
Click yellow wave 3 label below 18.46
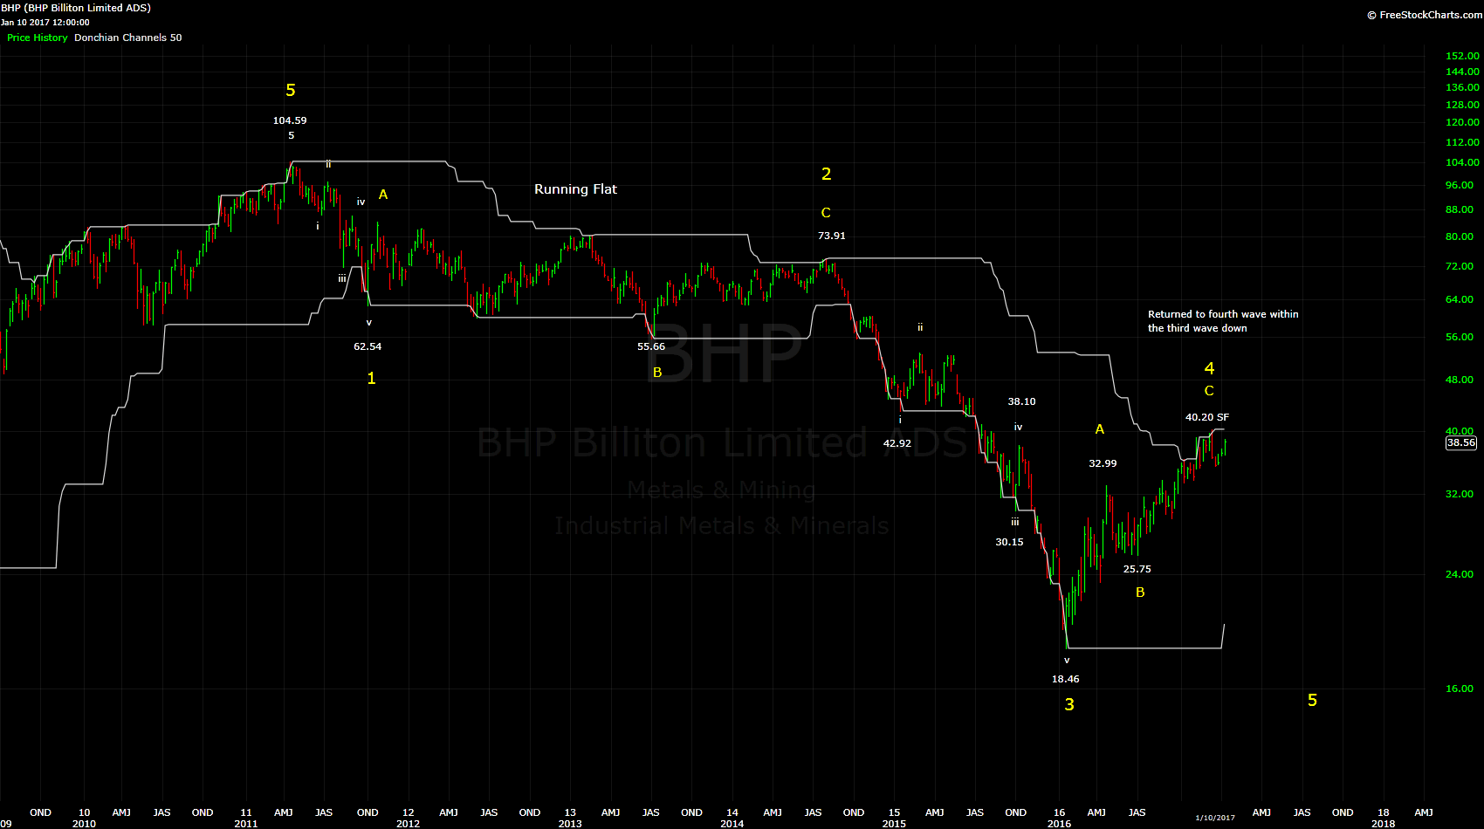[1070, 705]
